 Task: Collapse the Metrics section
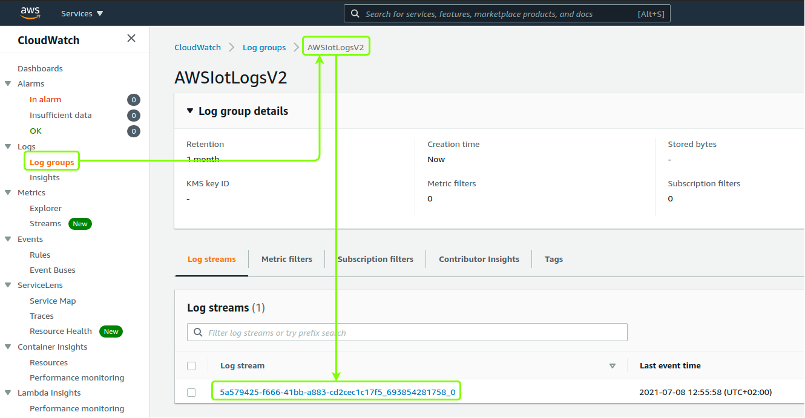(x=8, y=192)
